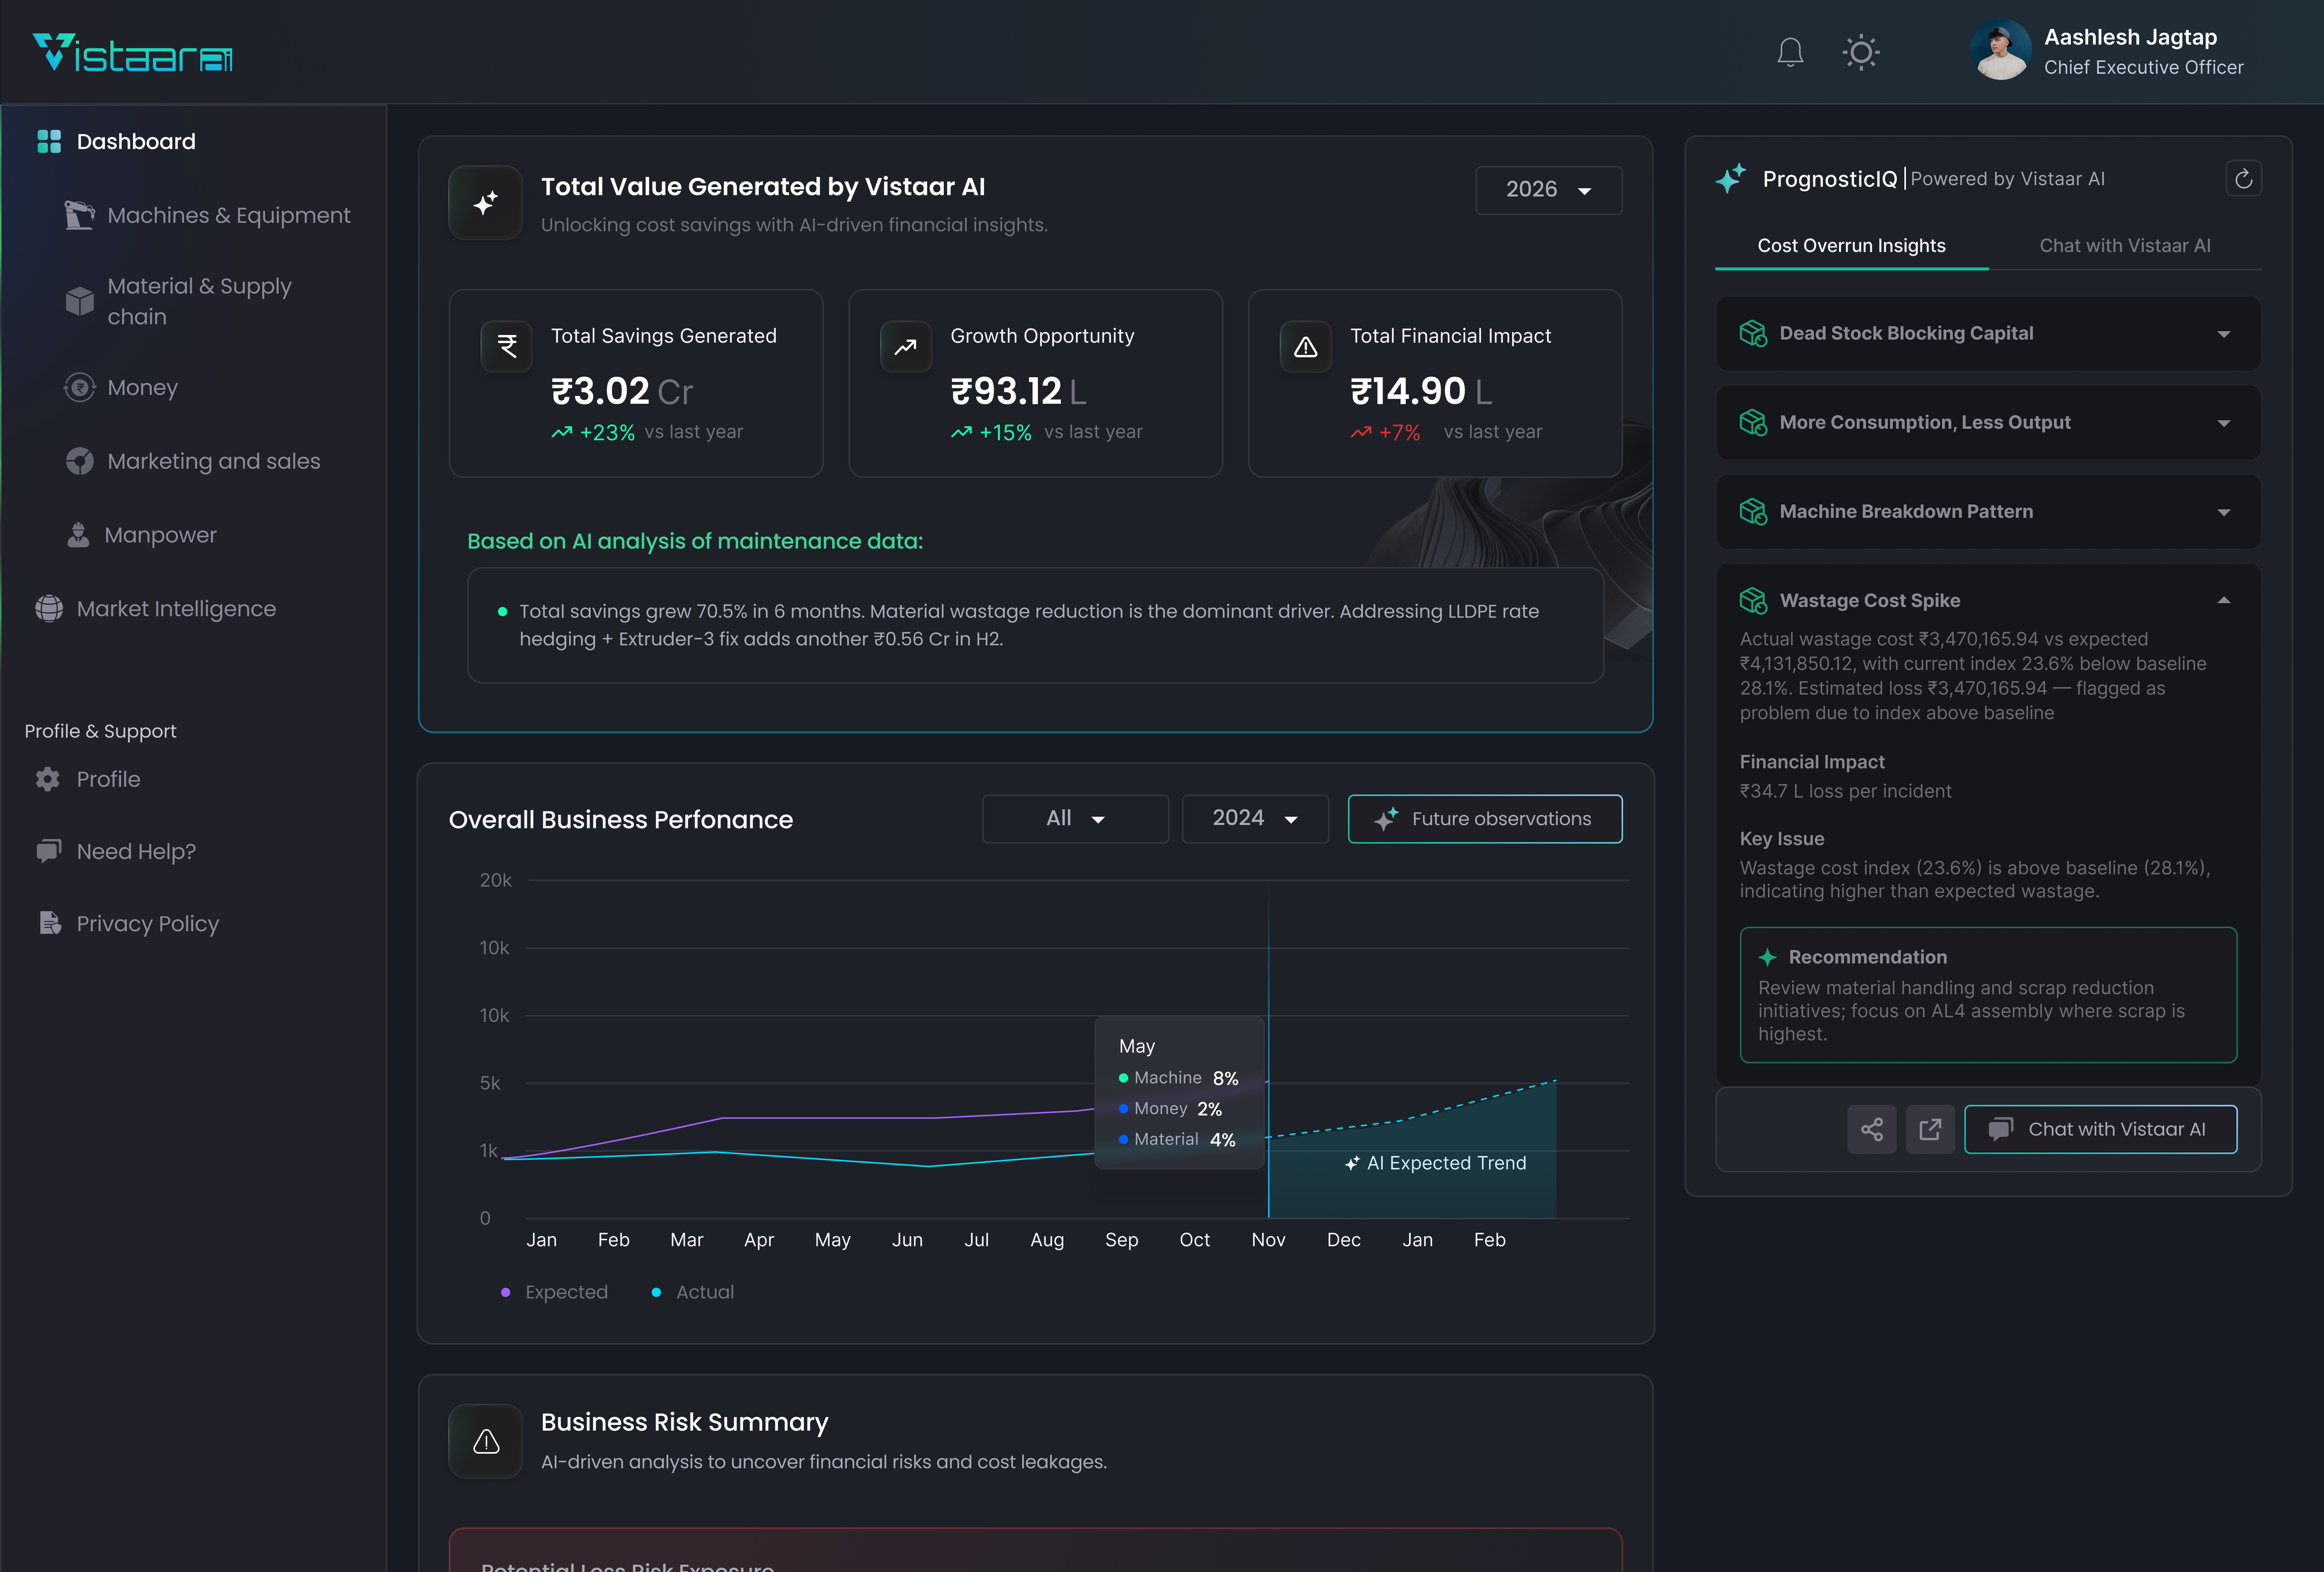Click the rupee icon on Total Savings Generated

507,347
